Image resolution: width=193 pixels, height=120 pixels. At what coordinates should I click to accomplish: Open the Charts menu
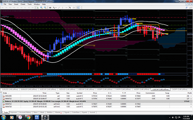(x=23, y=4)
